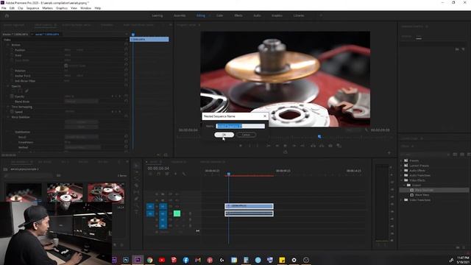Open the Sequence menu

[32, 8]
